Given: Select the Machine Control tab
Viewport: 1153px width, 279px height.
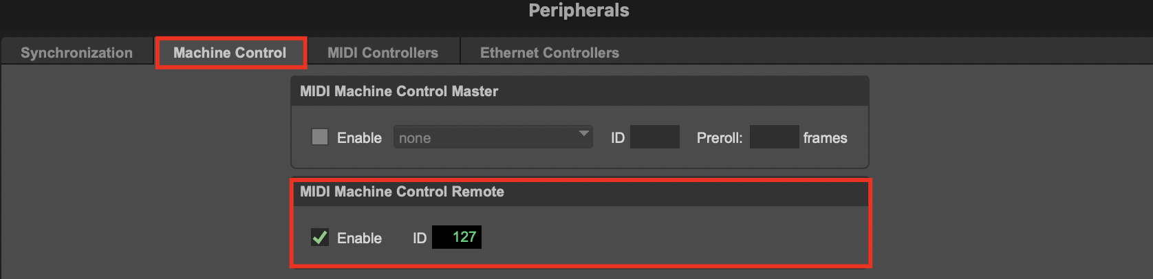Looking at the screenshot, I should click(x=230, y=53).
